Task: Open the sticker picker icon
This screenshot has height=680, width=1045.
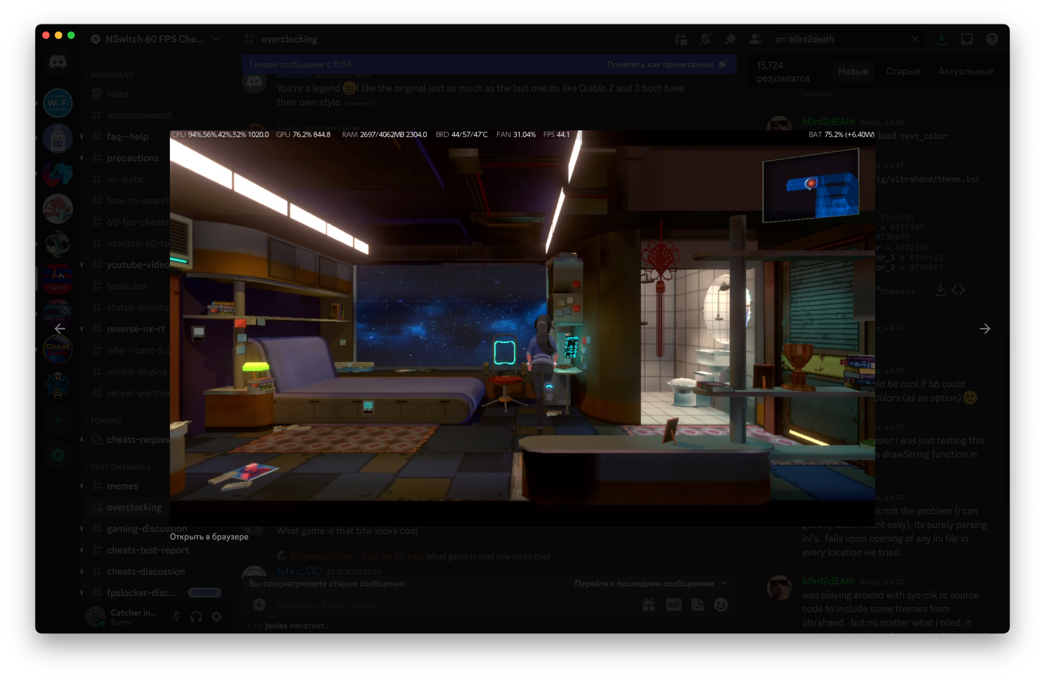Action: click(x=697, y=605)
